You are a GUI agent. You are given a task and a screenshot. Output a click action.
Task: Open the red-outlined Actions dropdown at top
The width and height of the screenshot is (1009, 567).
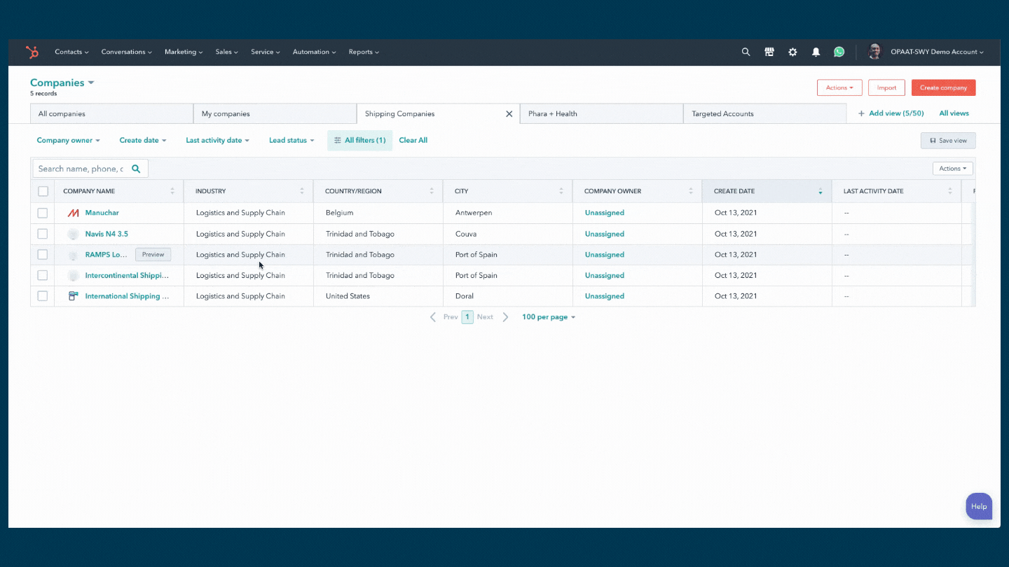[839, 87]
